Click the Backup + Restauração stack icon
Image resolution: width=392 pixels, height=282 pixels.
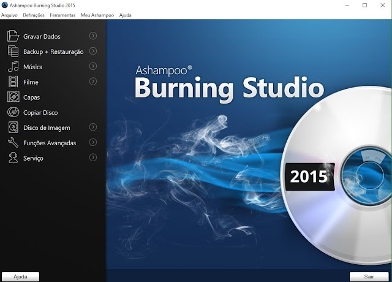[x=13, y=51]
